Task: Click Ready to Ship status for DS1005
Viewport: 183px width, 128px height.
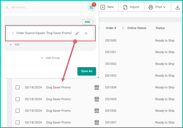Action: pyautogui.click(x=165, y=99)
